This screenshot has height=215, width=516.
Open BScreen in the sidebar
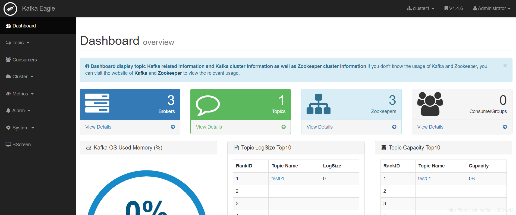coord(38,145)
